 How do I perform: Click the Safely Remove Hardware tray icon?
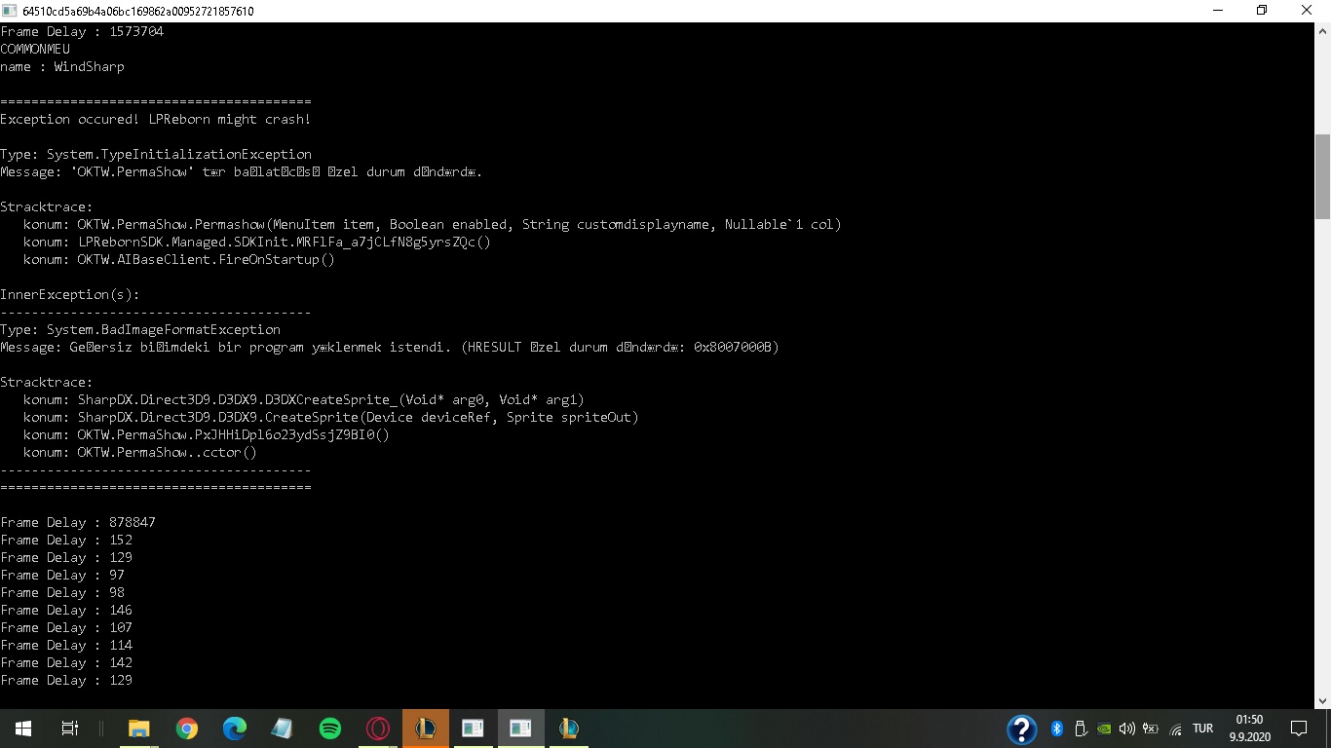point(1081,729)
